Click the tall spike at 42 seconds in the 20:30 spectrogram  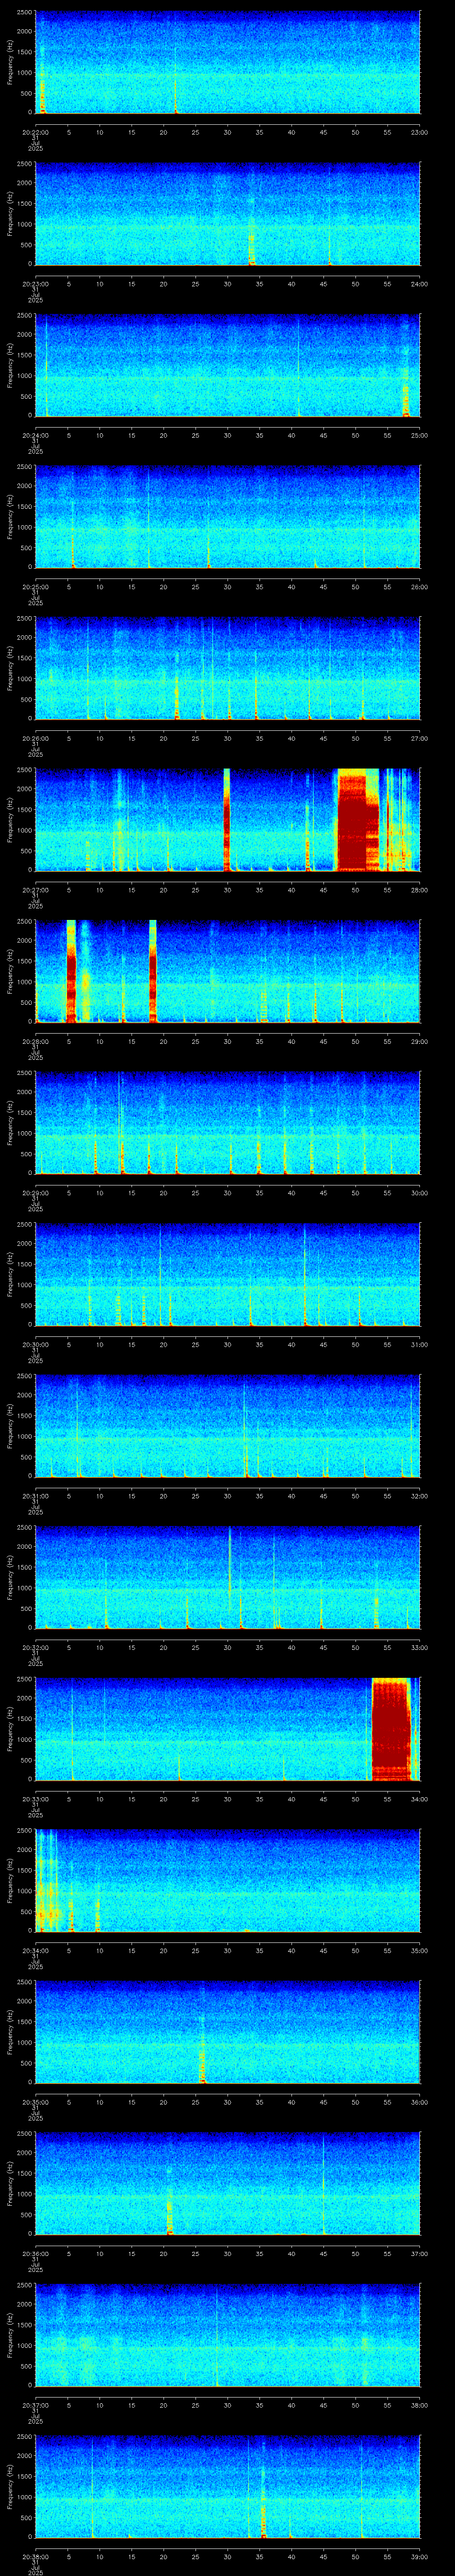pyautogui.click(x=305, y=1275)
